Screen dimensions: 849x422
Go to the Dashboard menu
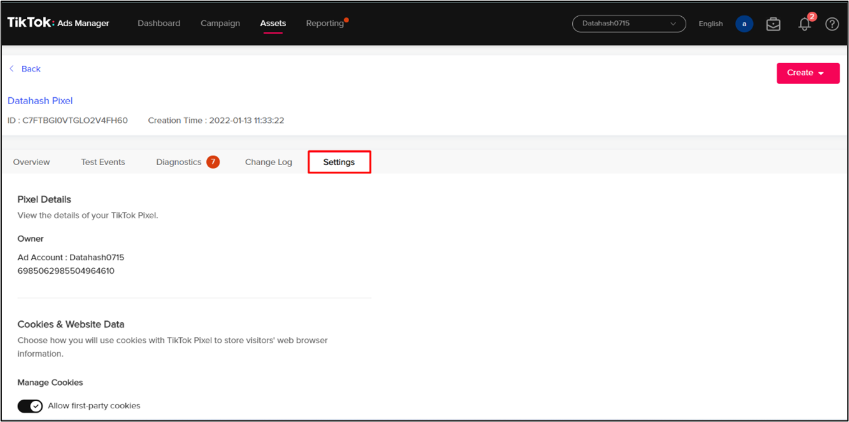(159, 23)
